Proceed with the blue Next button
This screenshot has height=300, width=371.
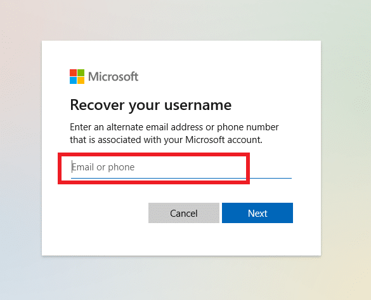coord(257,213)
